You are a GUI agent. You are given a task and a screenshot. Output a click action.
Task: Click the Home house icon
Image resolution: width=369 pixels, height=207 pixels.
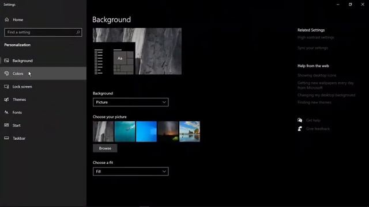click(x=6, y=20)
